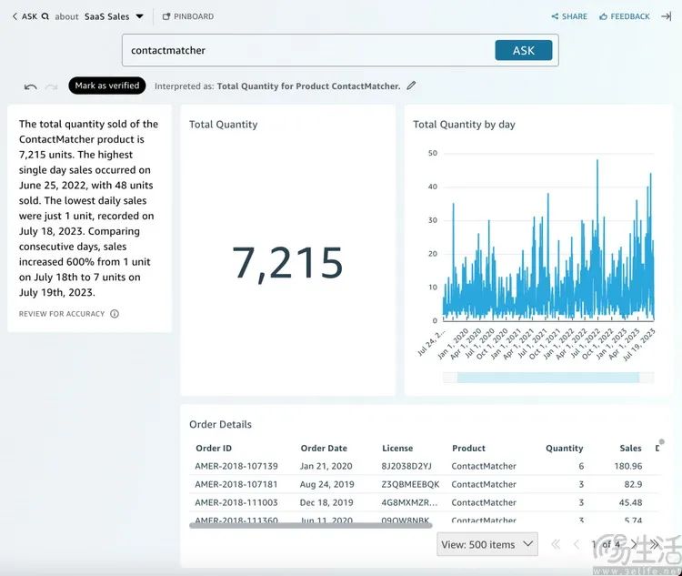This screenshot has height=576, width=682.
Task: Sort by the Order ID column header
Action: pyautogui.click(x=214, y=448)
